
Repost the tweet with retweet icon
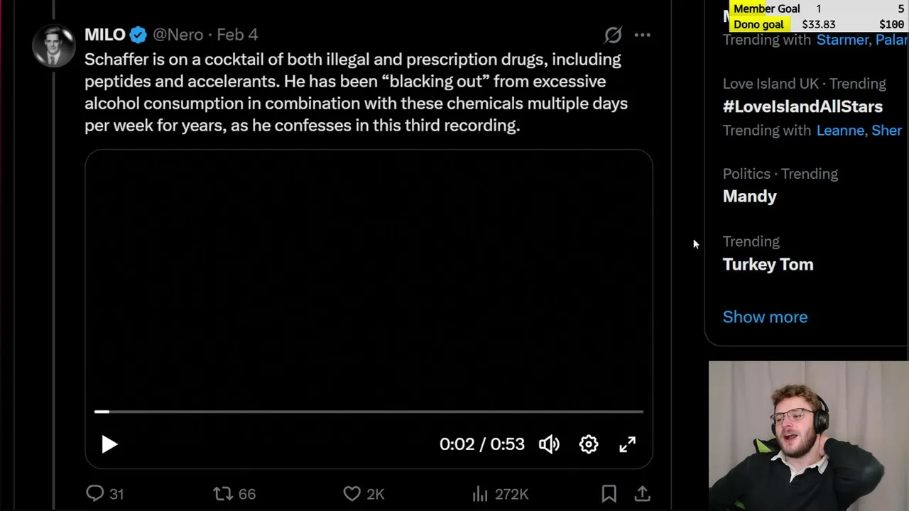[223, 493]
